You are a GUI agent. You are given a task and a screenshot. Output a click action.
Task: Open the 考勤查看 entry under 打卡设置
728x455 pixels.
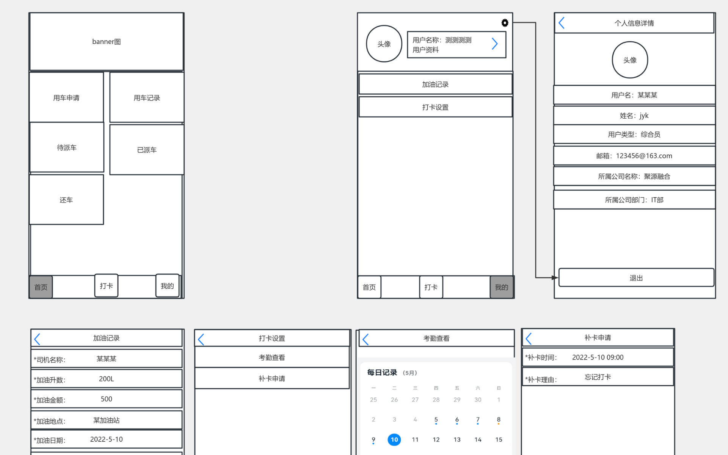[272, 357]
